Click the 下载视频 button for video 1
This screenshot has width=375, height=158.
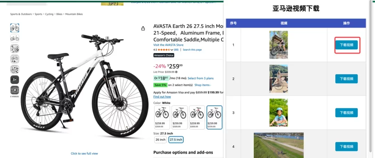tap(346, 45)
